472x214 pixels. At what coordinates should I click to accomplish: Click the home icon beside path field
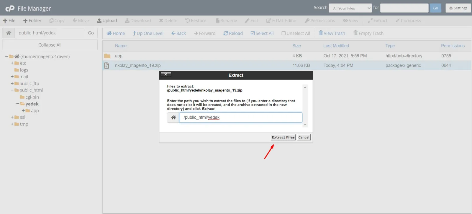tap(9, 33)
